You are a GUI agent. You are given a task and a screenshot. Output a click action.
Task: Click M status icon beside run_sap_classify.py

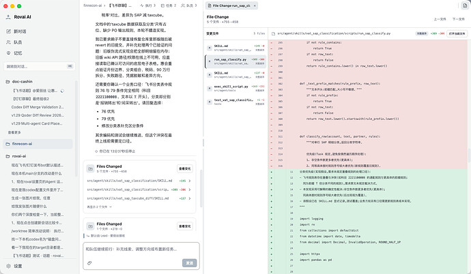pyautogui.click(x=210, y=61)
